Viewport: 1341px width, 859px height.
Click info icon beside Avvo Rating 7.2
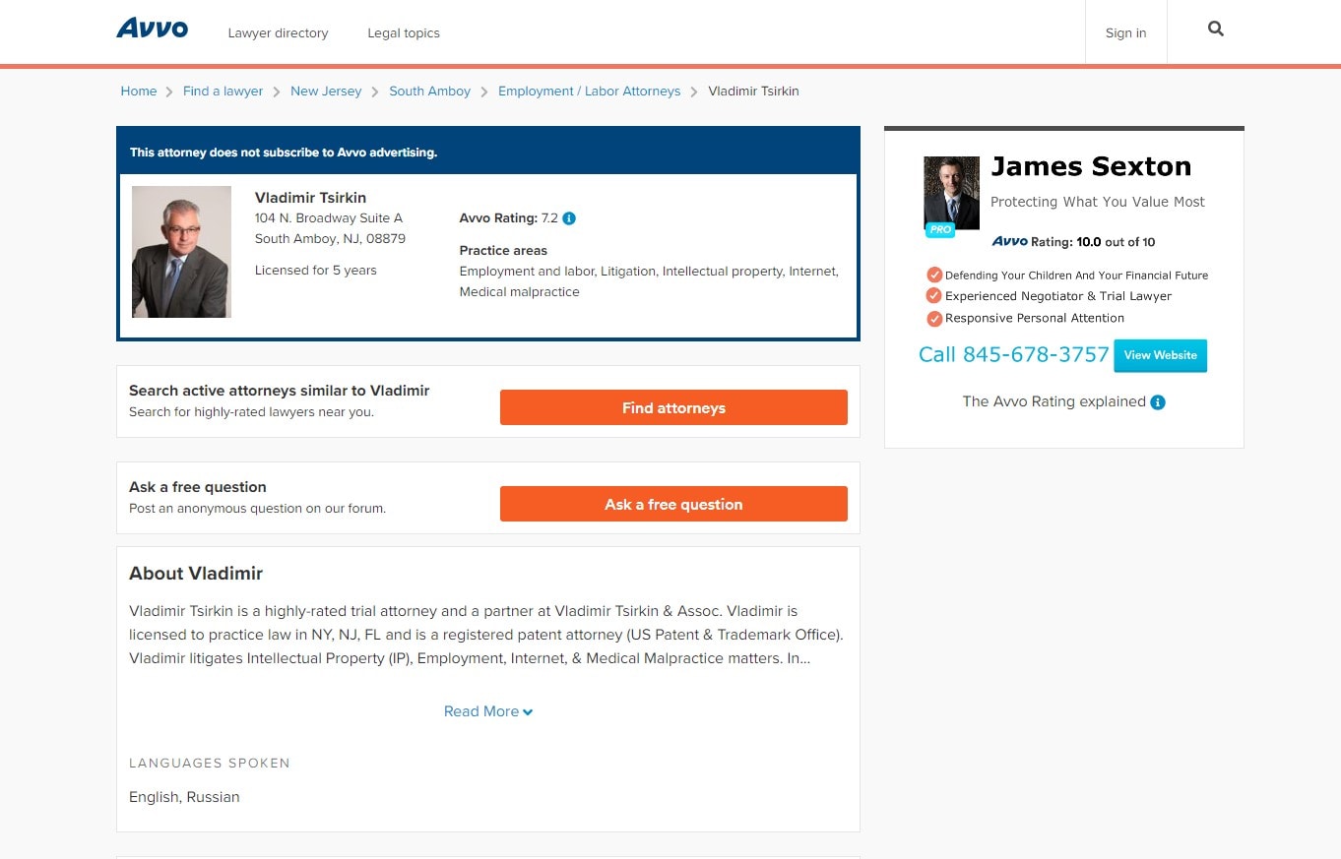[569, 218]
